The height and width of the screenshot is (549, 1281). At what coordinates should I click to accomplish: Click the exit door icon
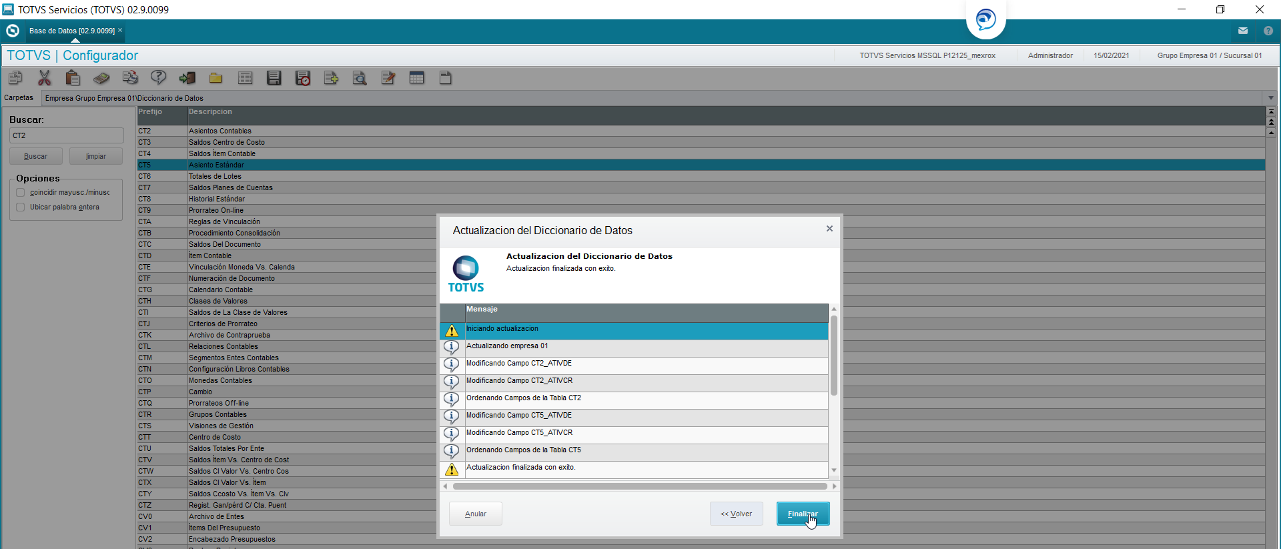[x=187, y=78]
